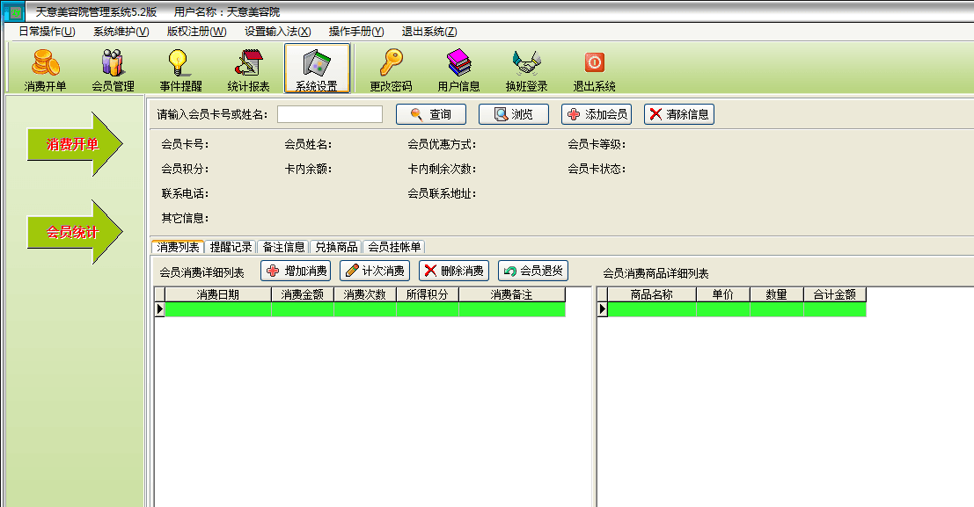This screenshot has height=507, width=974.
Task: Click the 事件提醒 lightbulb icon
Action: tap(180, 69)
